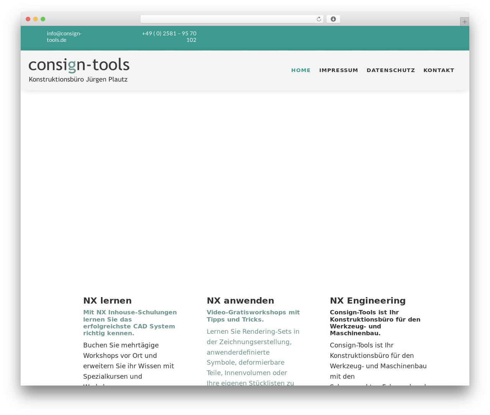Click 'Mit NX Inhouse-Schulungen lernen Sie' subheading
Screen dimensions: 490x415
coord(130,323)
